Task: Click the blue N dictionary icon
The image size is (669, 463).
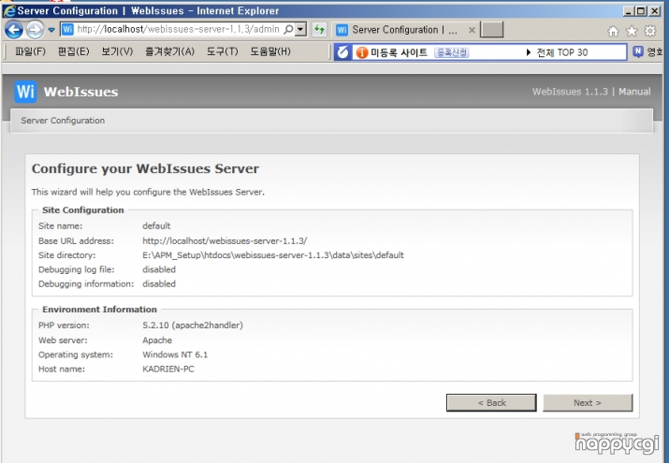Action: pyautogui.click(x=637, y=51)
